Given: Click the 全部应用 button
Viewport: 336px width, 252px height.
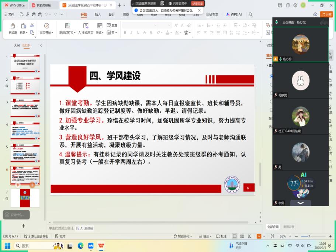Looking at the screenshot, I should tap(273, 227).
